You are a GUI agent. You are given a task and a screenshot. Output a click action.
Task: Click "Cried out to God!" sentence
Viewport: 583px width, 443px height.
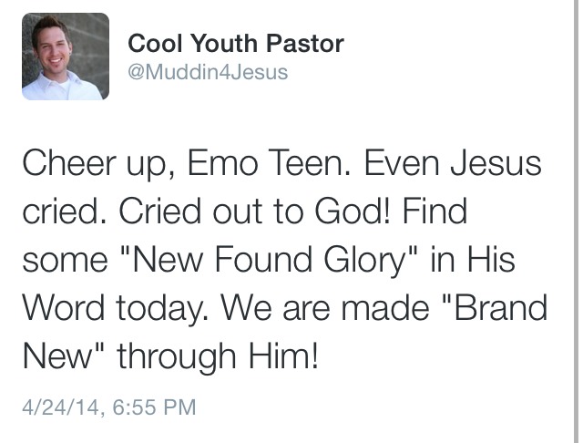[x=255, y=211]
